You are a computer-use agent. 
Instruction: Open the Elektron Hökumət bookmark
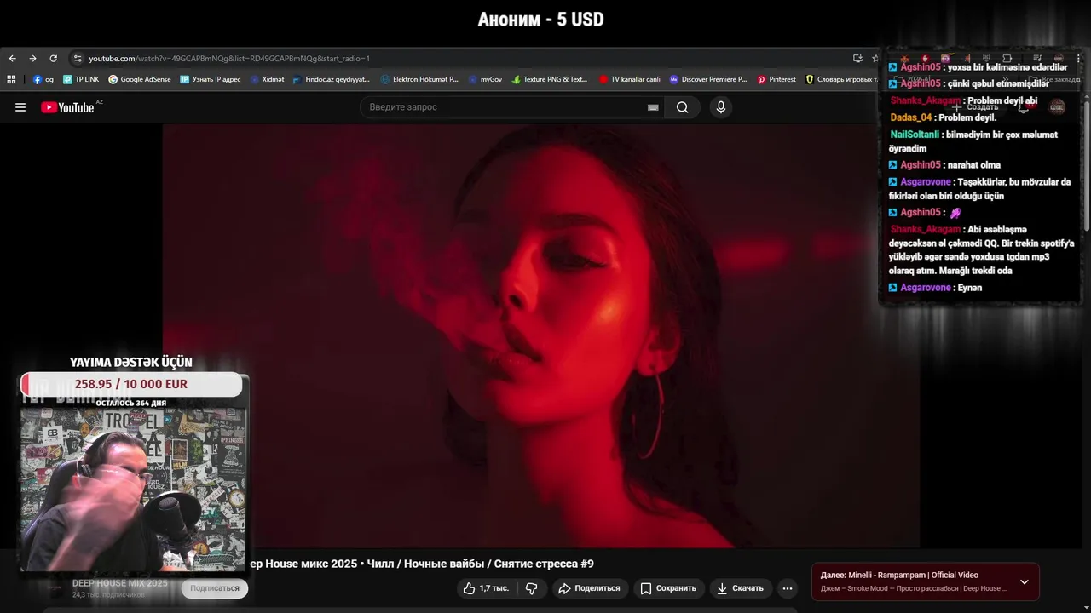point(419,79)
